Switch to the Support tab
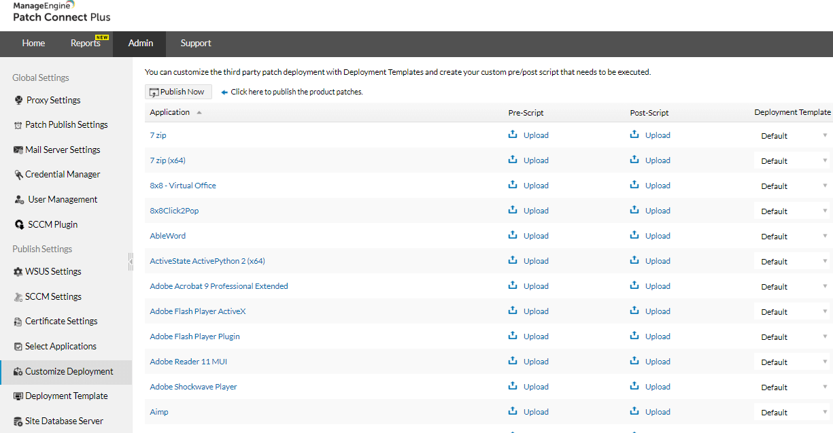 coord(196,44)
